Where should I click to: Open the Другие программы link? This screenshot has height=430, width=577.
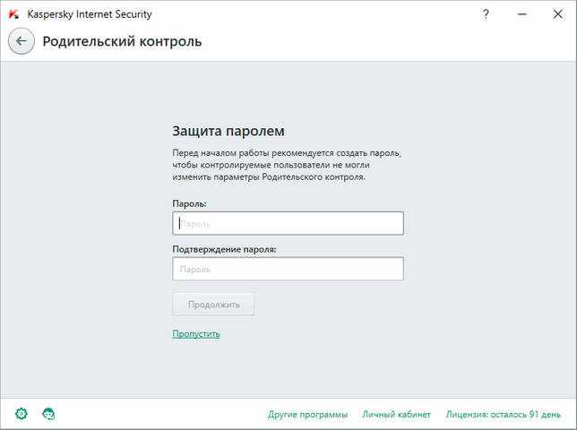307,415
